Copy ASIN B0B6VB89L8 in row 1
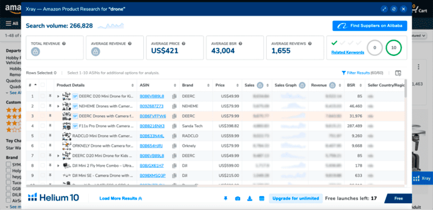 coord(174,96)
